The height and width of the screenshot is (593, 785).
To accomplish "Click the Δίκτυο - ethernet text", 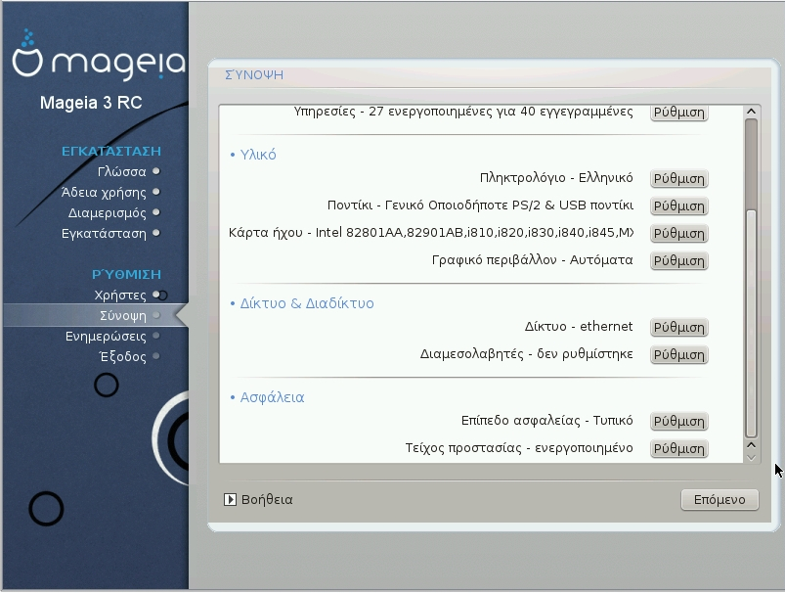I will tap(579, 326).
